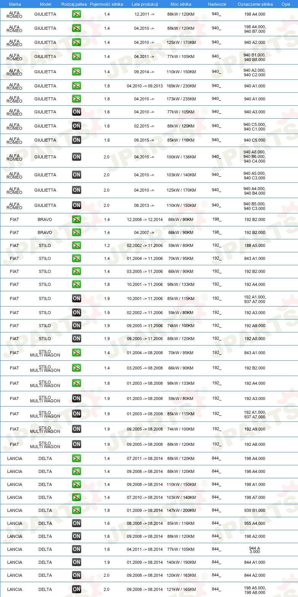Click the PB icon in Delta 939 B1.000 row

click(x=77, y=510)
